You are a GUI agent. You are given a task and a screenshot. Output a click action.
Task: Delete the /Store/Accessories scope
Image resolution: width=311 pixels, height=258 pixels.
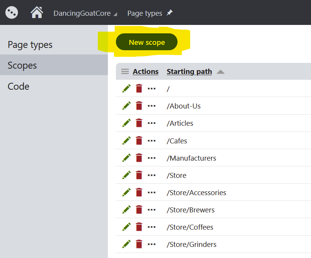[139, 192]
